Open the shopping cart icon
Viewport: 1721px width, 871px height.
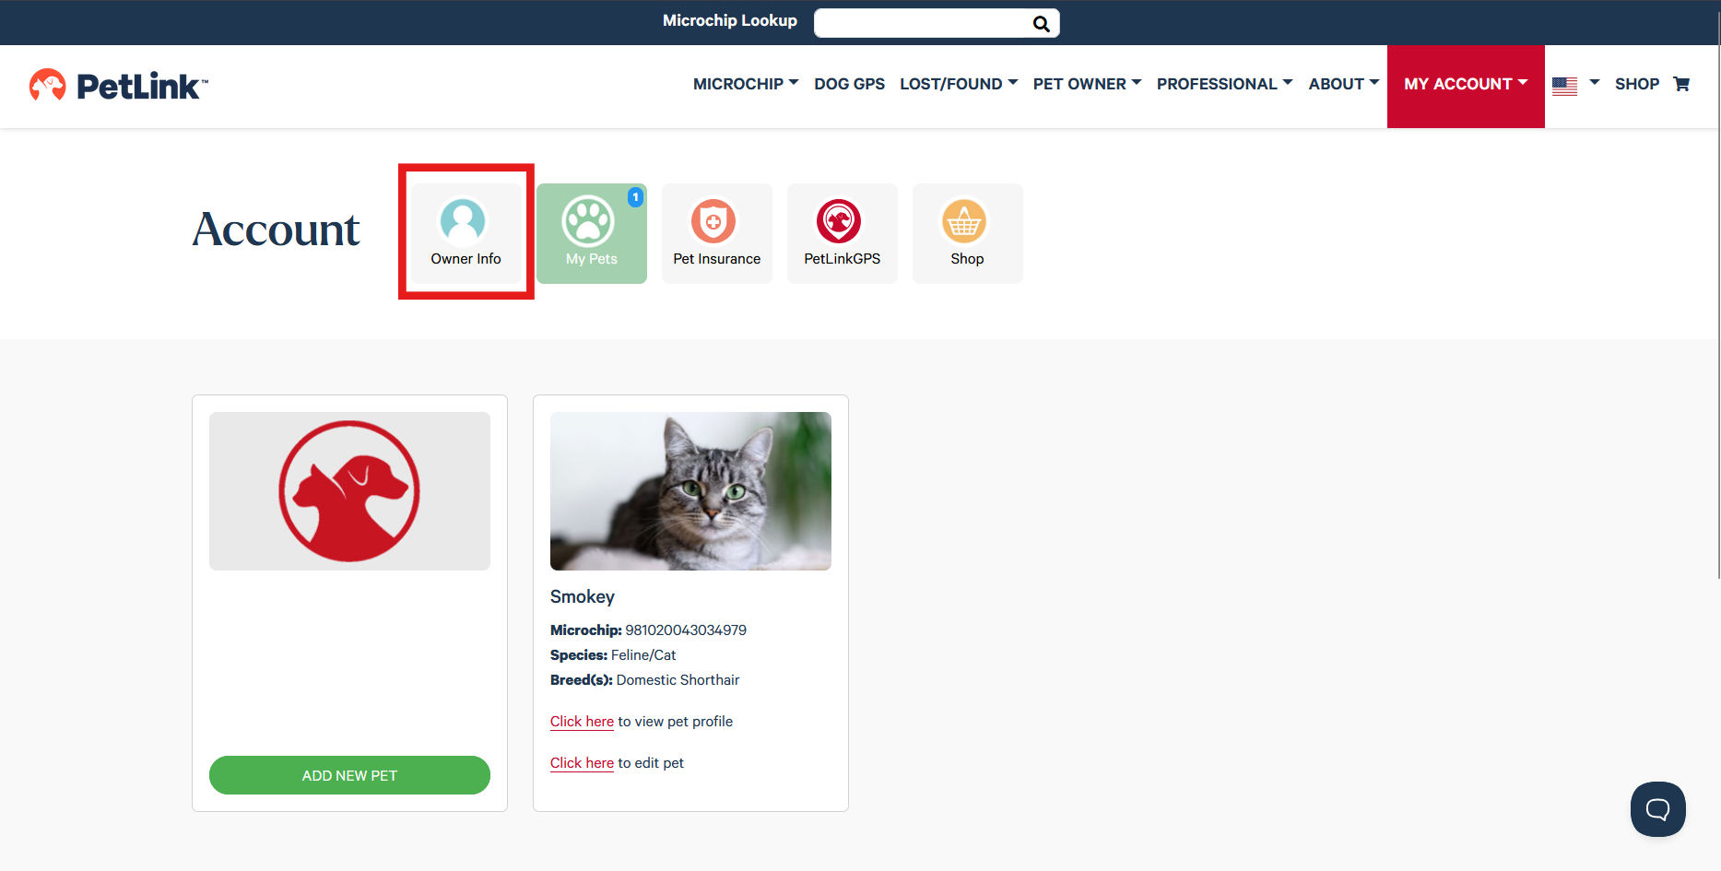(x=1681, y=84)
